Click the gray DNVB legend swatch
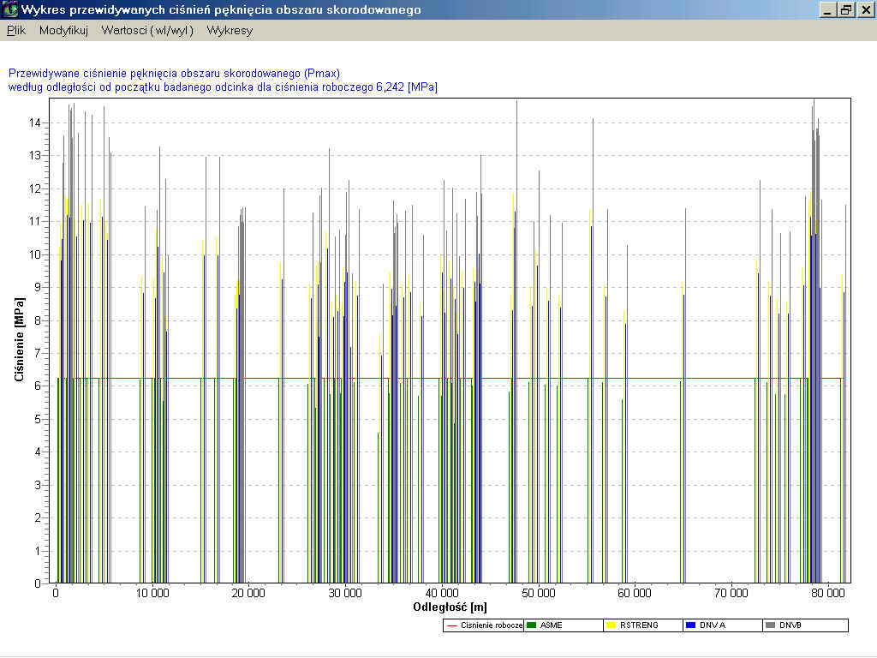The height and width of the screenshot is (658, 877). click(770, 625)
